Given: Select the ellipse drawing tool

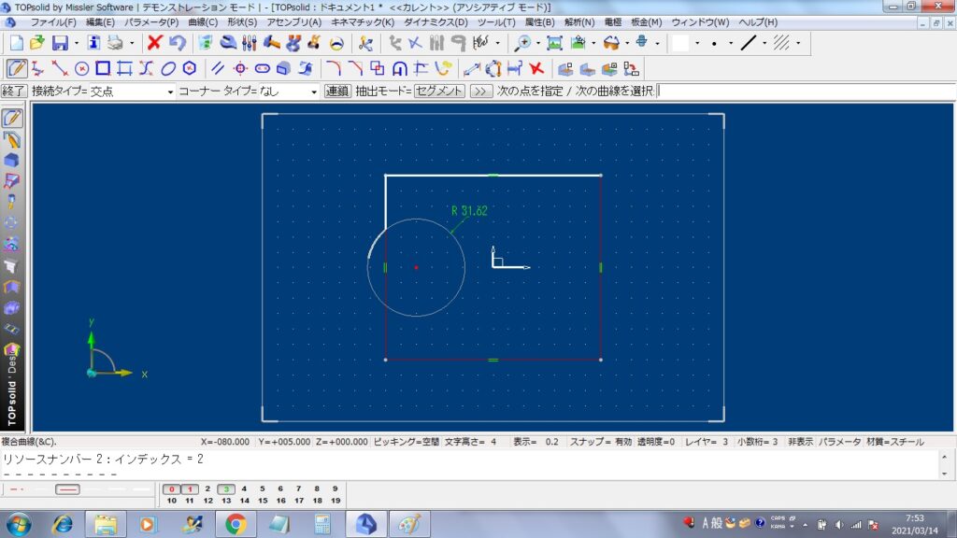Looking at the screenshot, I should coord(168,68).
